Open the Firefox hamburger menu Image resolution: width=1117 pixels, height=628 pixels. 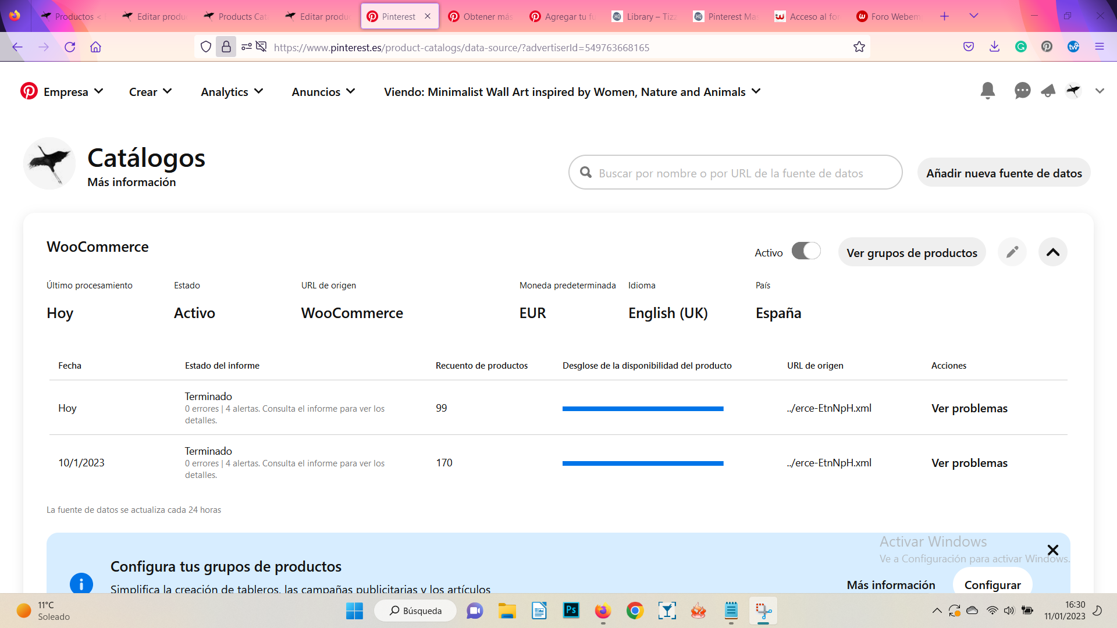[1100, 47]
